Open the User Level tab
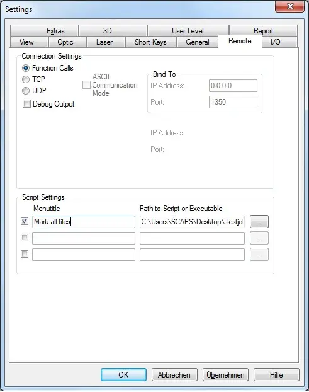This screenshot has height=392, width=309. coord(188,31)
